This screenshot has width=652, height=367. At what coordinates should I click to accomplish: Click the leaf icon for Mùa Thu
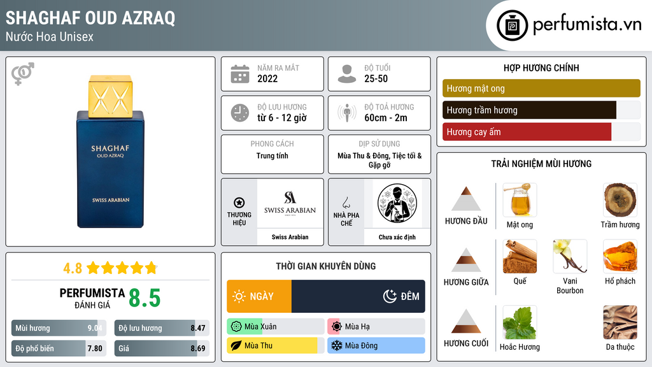click(236, 346)
